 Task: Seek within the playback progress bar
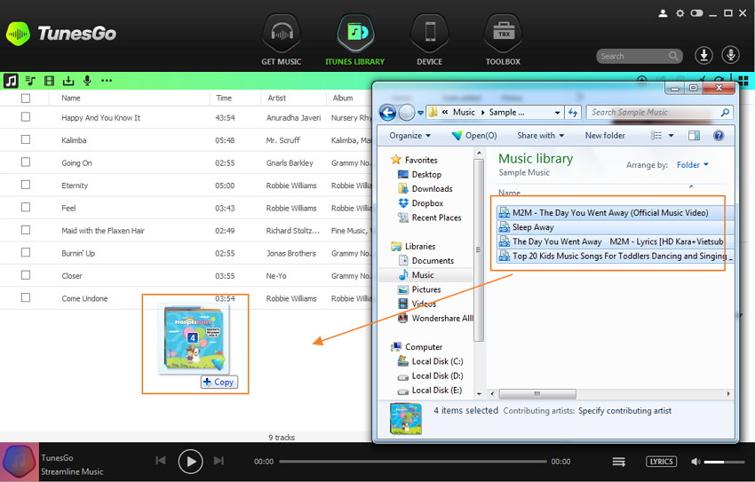(413, 462)
